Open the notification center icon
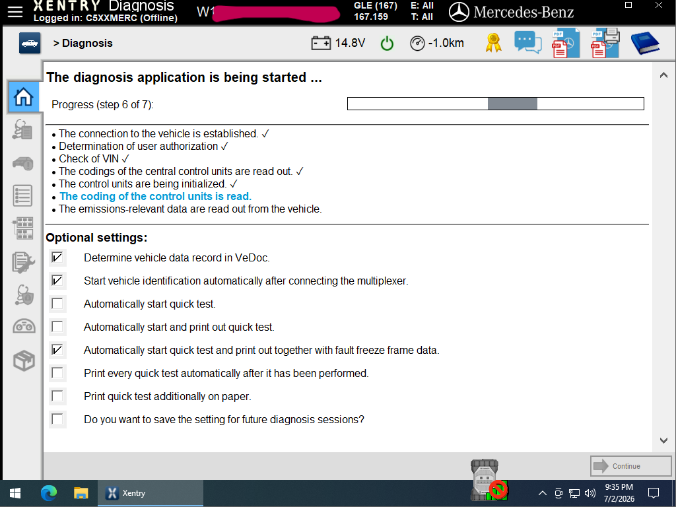Image resolution: width=676 pixels, height=507 pixels. click(654, 492)
